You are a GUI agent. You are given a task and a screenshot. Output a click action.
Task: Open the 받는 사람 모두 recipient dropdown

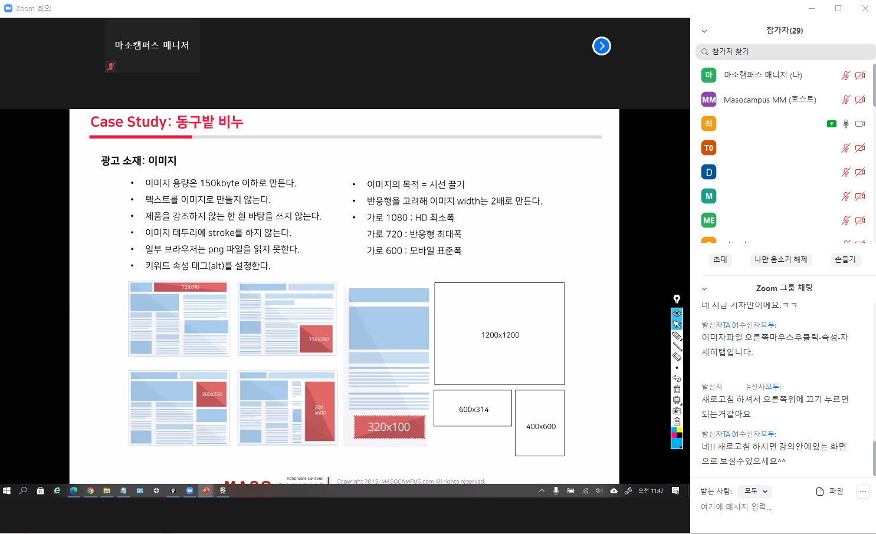(755, 491)
